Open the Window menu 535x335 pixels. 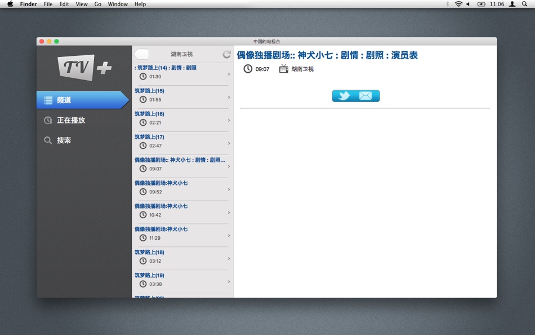tap(118, 4)
